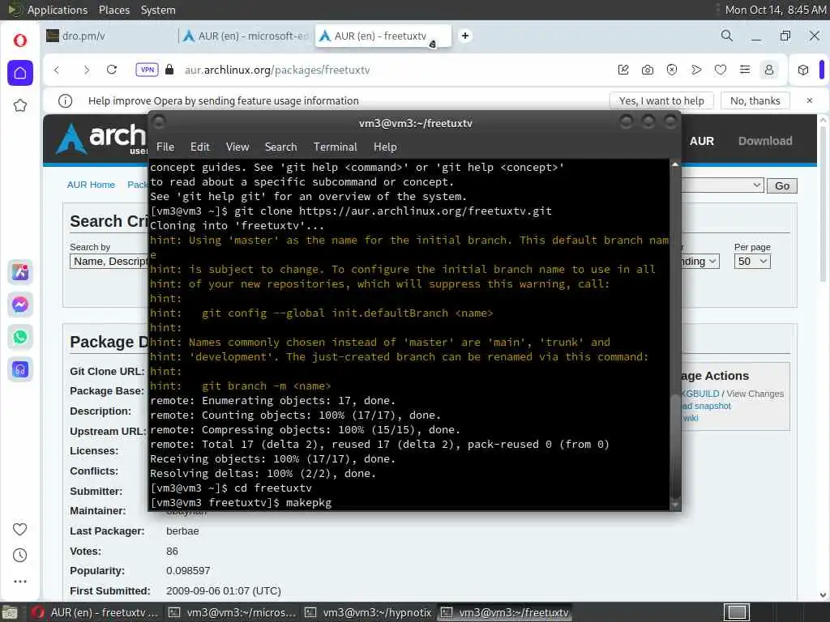Open Aria AI icon in Opera sidebar
Viewport: 830px width, 622px height.
tap(20, 272)
